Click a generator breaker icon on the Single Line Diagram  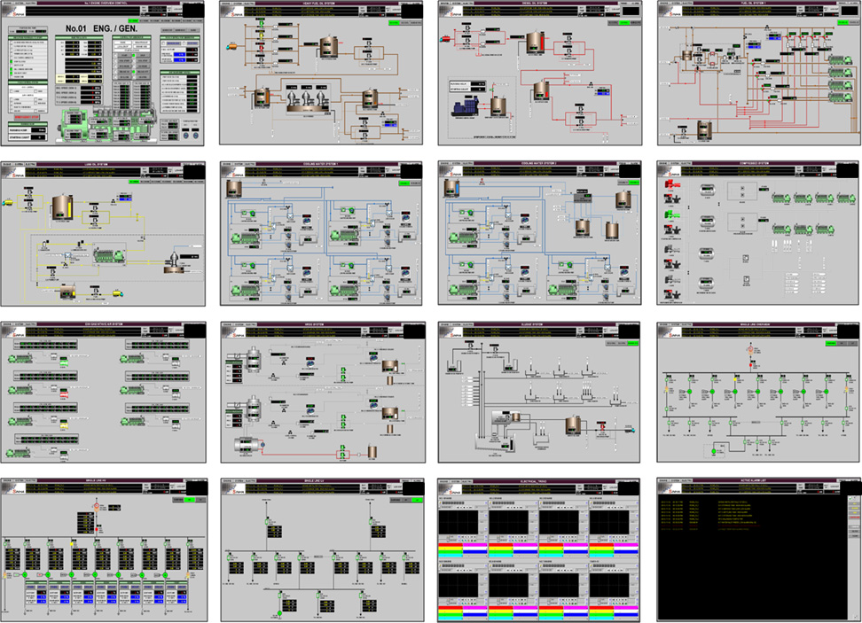tap(690, 391)
